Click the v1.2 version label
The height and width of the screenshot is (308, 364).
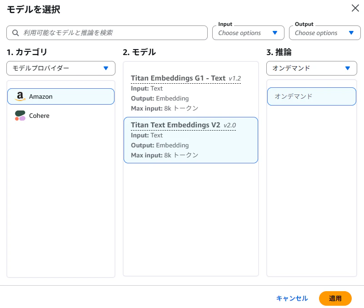(234, 79)
